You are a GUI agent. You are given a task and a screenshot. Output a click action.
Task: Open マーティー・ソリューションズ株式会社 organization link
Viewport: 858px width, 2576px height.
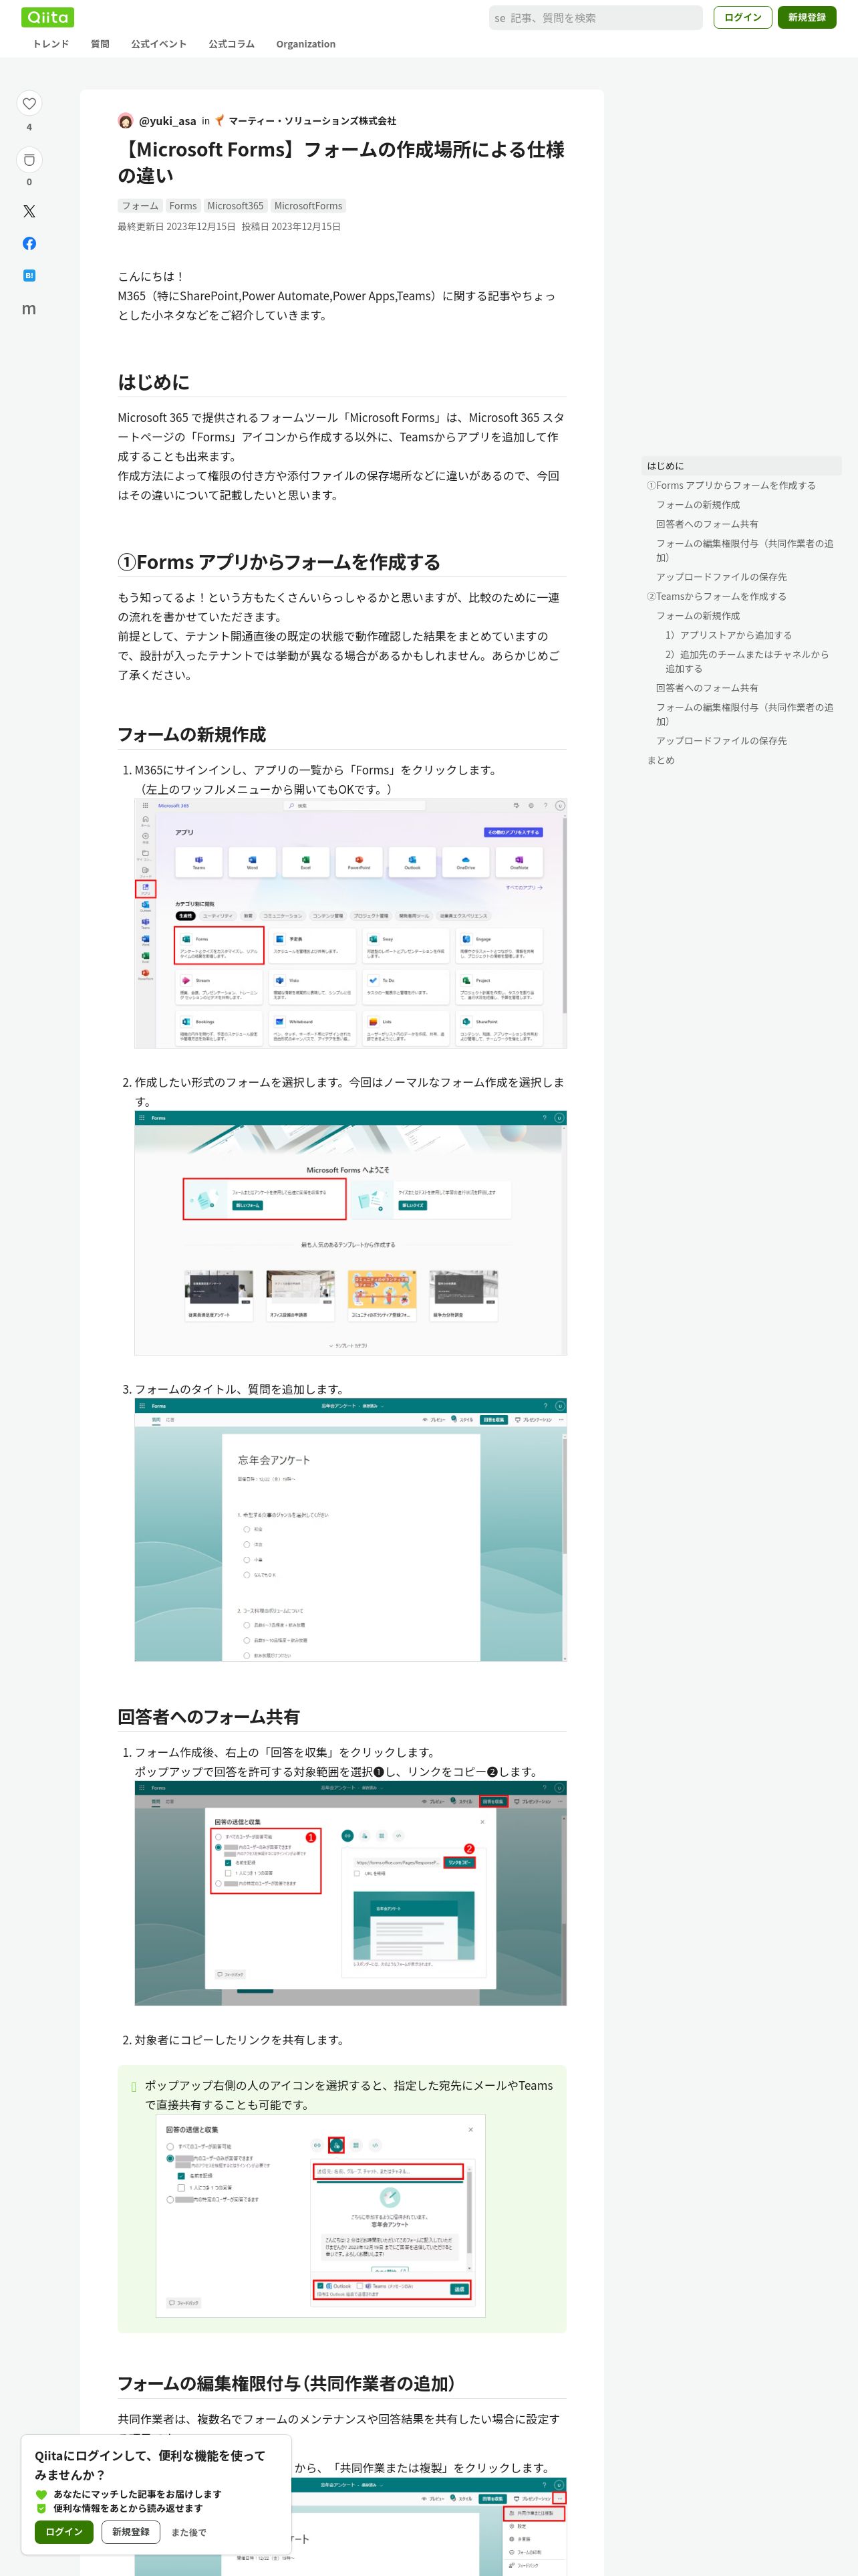click(313, 121)
